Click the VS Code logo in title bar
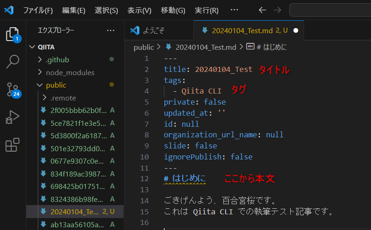The image size is (371, 230). [x=9, y=10]
